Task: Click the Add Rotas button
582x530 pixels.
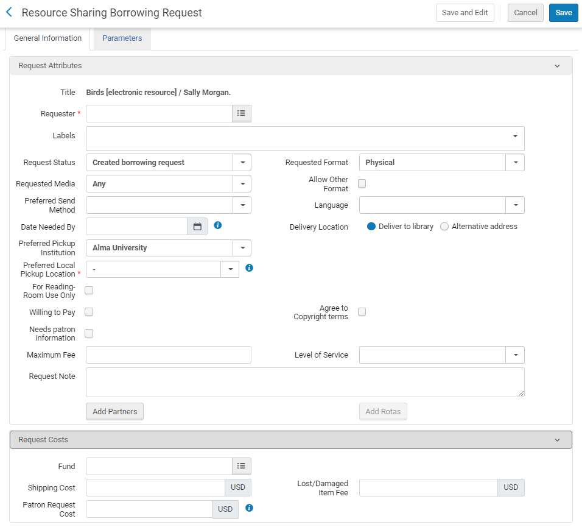Action: coord(383,412)
